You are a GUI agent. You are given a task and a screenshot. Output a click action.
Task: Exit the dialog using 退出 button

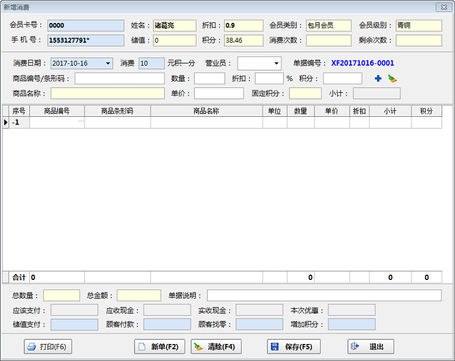coord(371,347)
